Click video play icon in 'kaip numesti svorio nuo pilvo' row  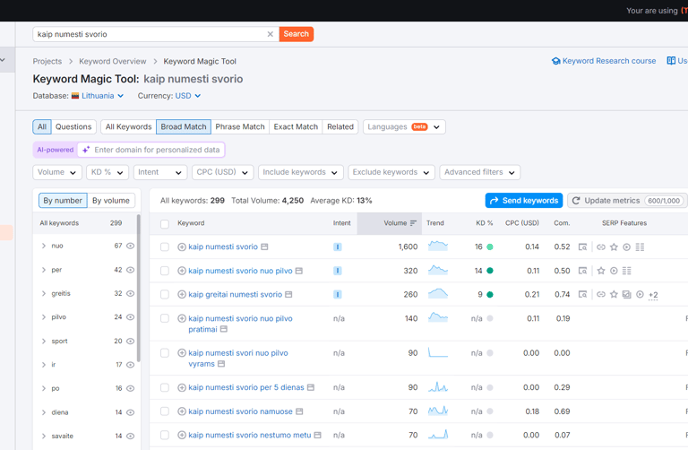click(x=614, y=271)
